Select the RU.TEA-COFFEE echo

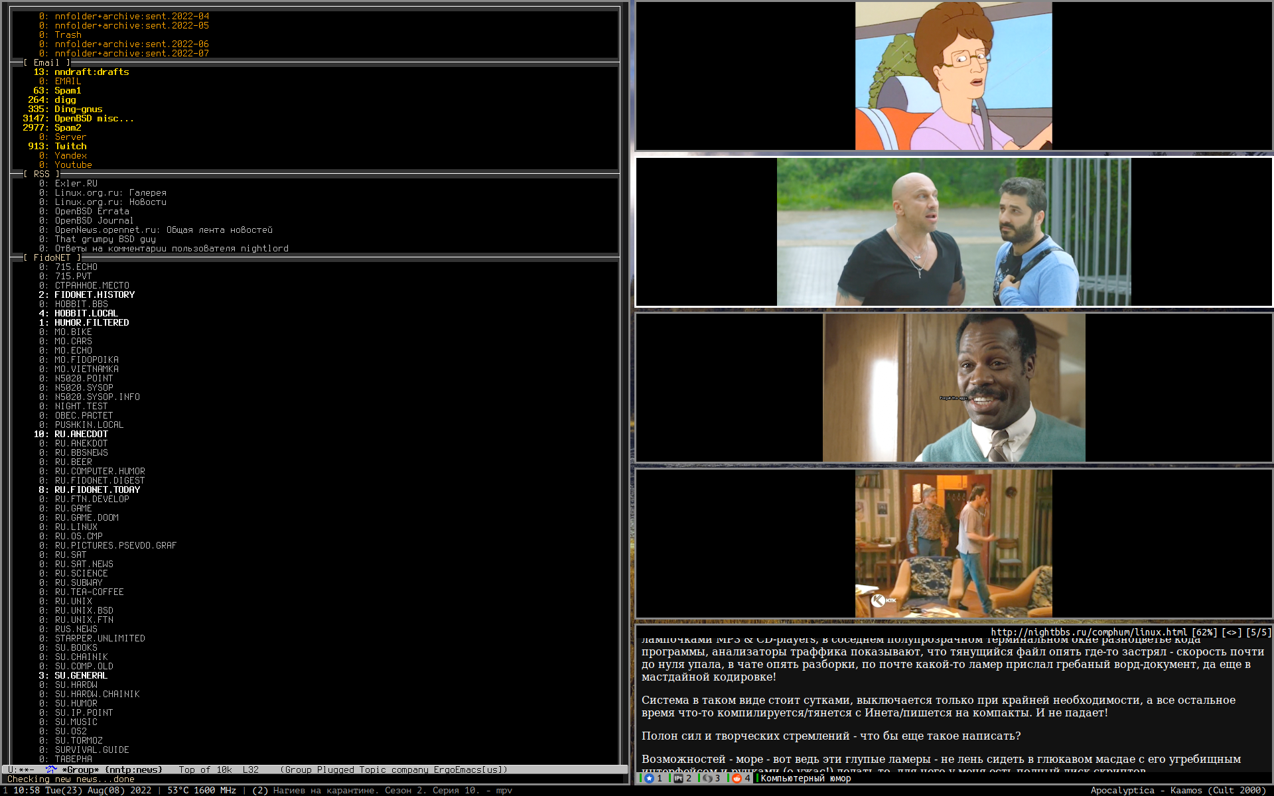[89, 592]
